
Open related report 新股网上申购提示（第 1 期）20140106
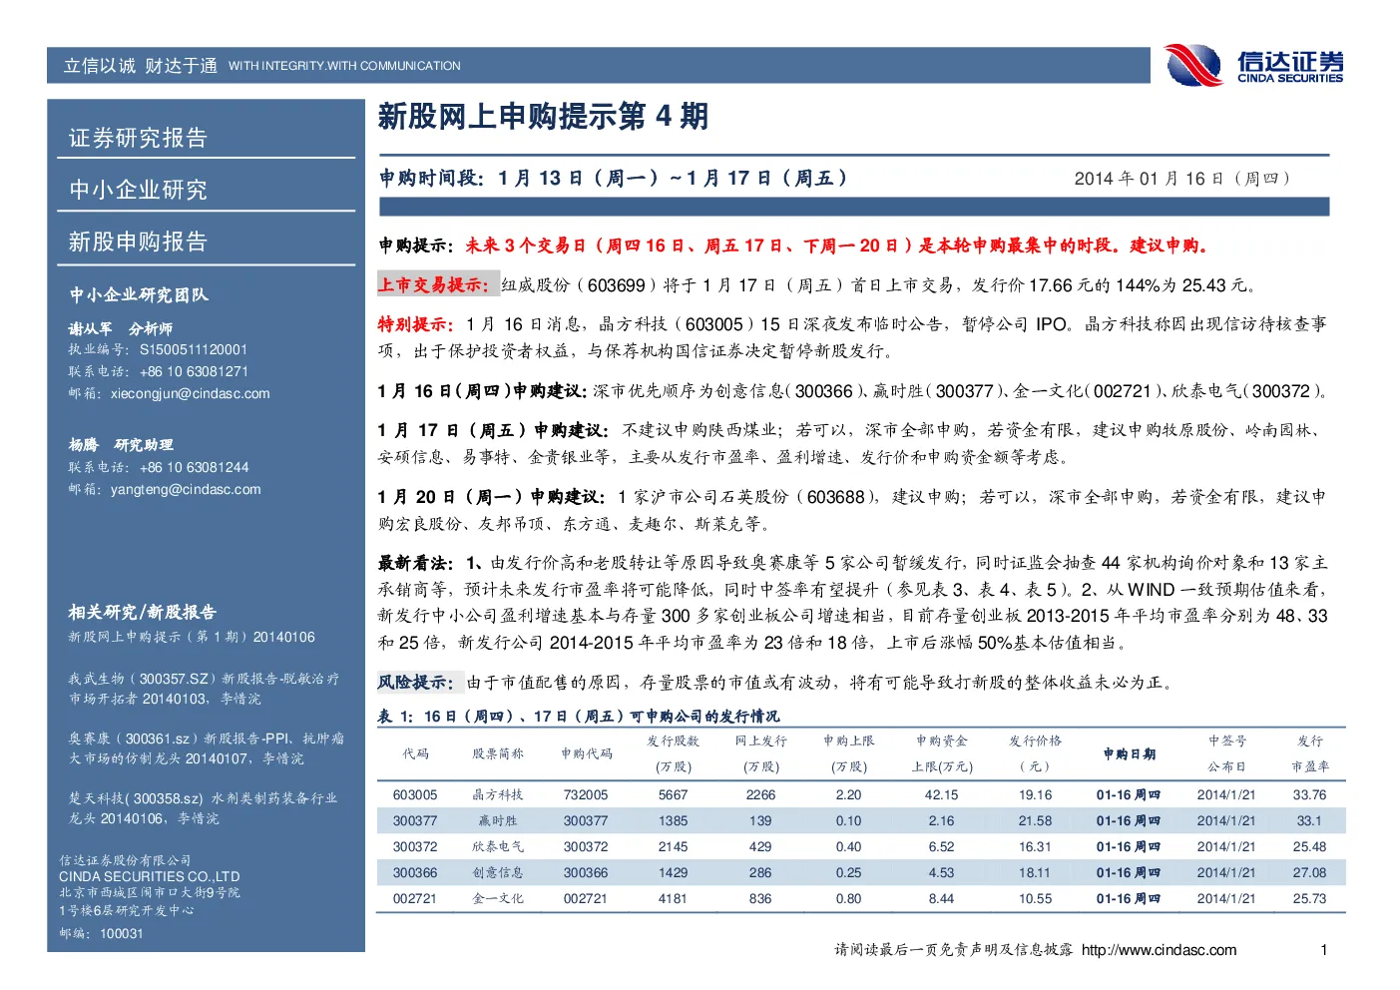192,637
